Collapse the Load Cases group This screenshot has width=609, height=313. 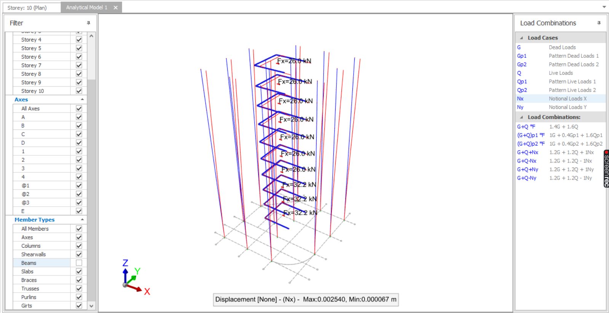pyautogui.click(x=521, y=38)
